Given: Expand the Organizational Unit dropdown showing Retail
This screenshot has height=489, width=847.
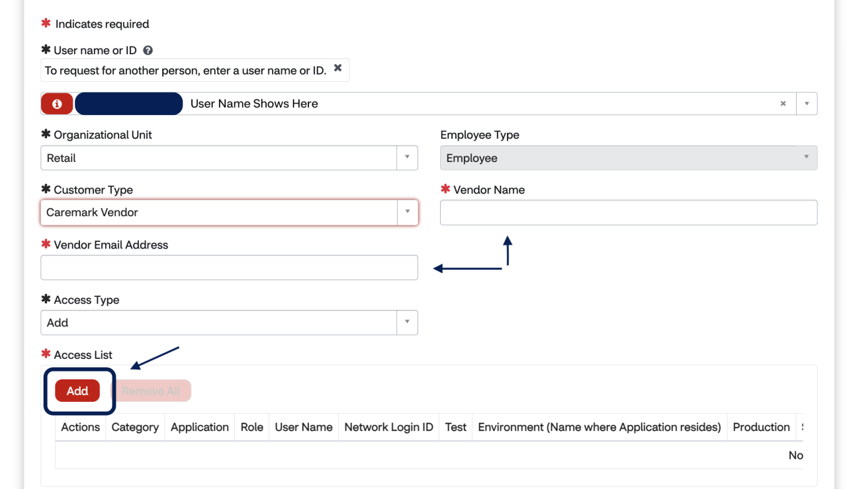Looking at the screenshot, I should 407,157.
